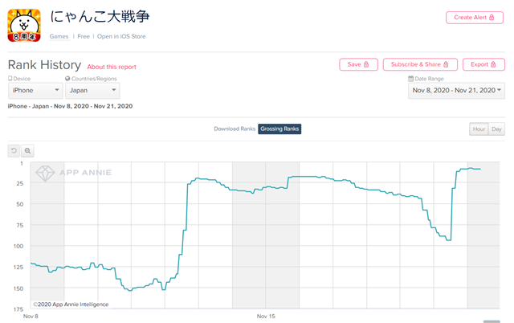Select the Grossing Ranks view

(279, 129)
